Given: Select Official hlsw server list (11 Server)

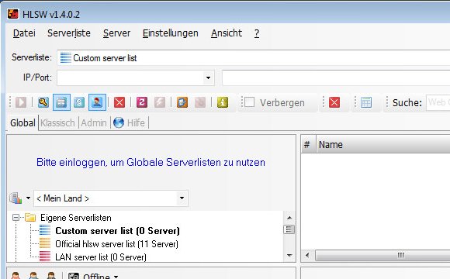Looking at the screenshot, I should point(116,244).
